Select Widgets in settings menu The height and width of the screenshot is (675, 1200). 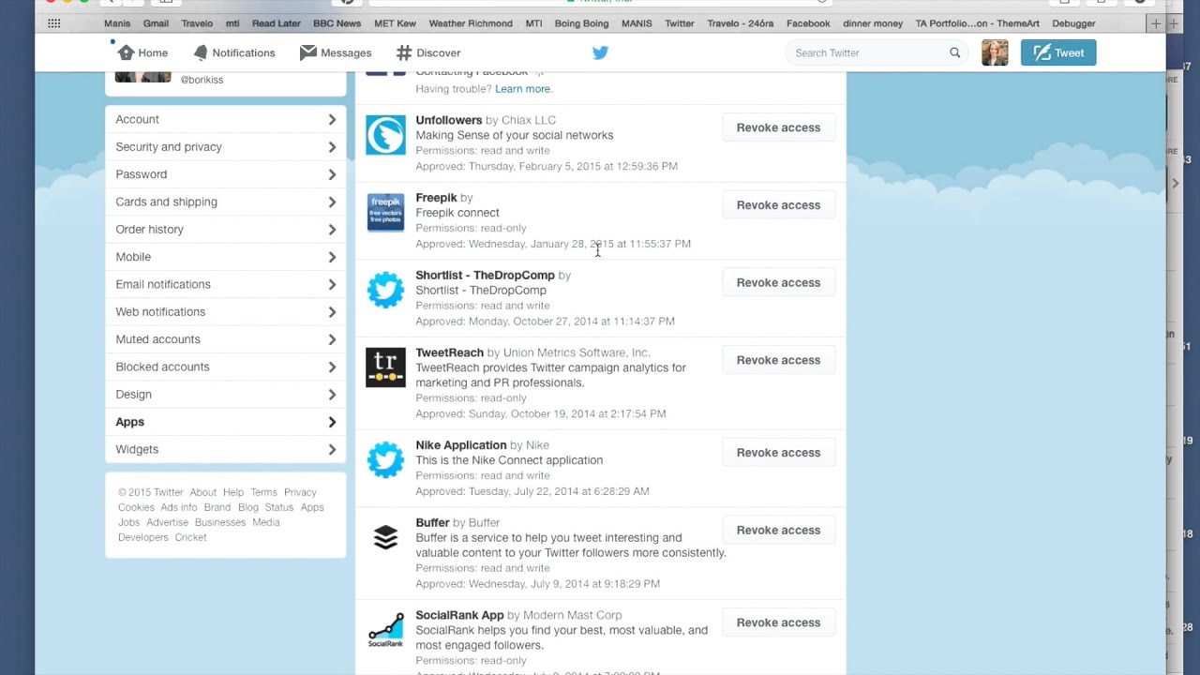pyautogui.click(x=225, y=449)
